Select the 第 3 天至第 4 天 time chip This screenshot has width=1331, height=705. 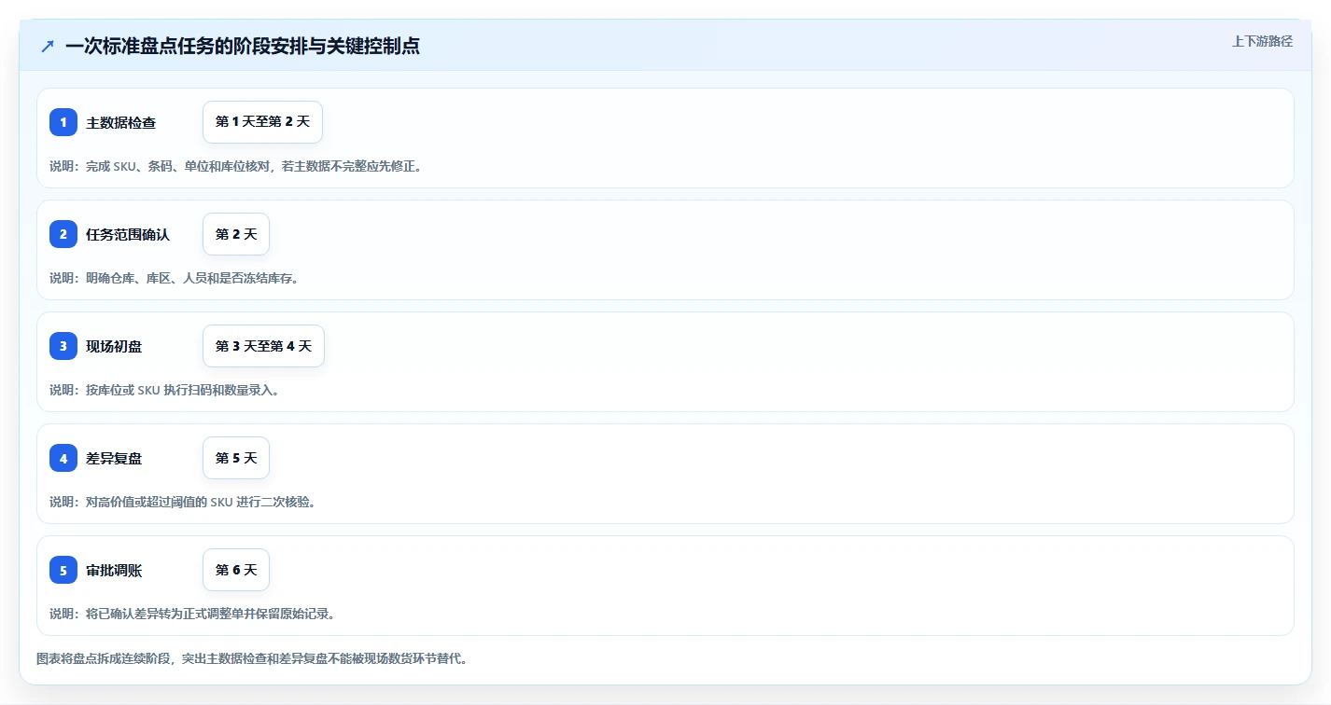click(x=263, y=346)
